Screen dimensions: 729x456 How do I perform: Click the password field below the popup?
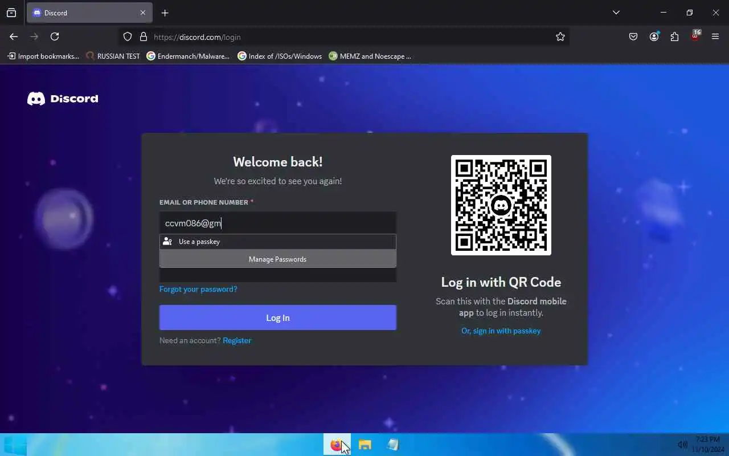(278, 275)
